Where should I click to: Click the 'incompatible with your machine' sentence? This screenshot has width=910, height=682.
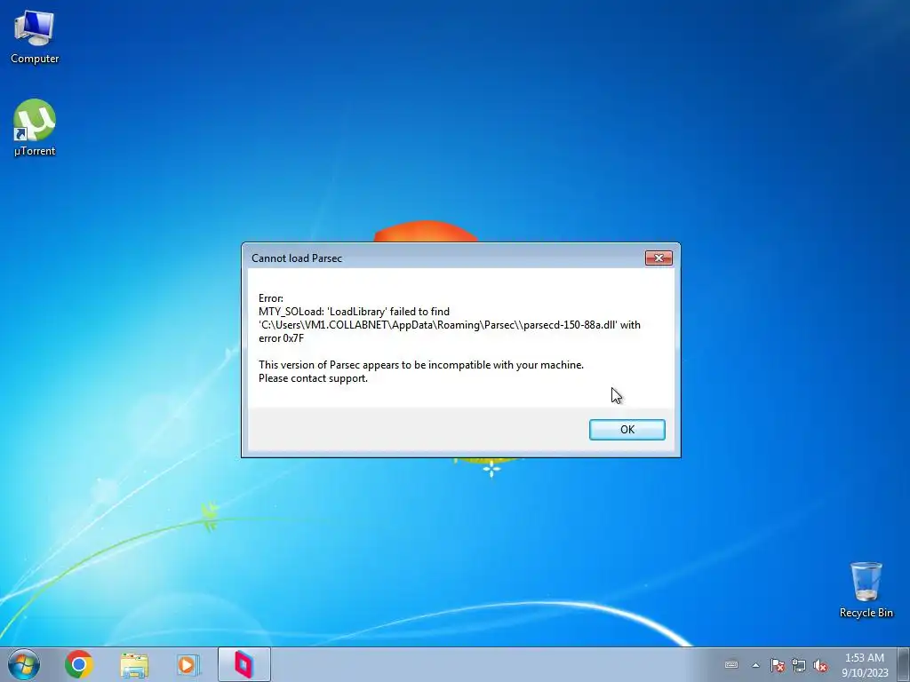(420, 365)
